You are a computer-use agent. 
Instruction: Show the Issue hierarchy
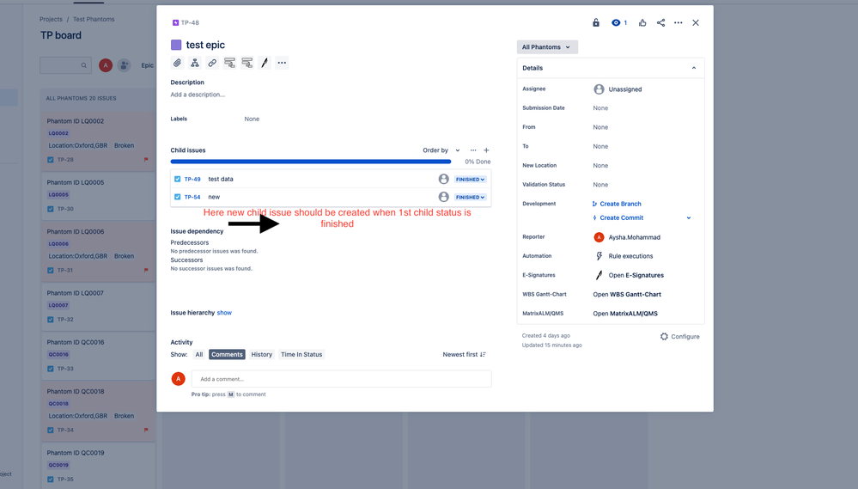(x=224, y=313)
